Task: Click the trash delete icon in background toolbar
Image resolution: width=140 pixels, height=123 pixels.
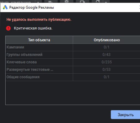Action: coord(67,2)
